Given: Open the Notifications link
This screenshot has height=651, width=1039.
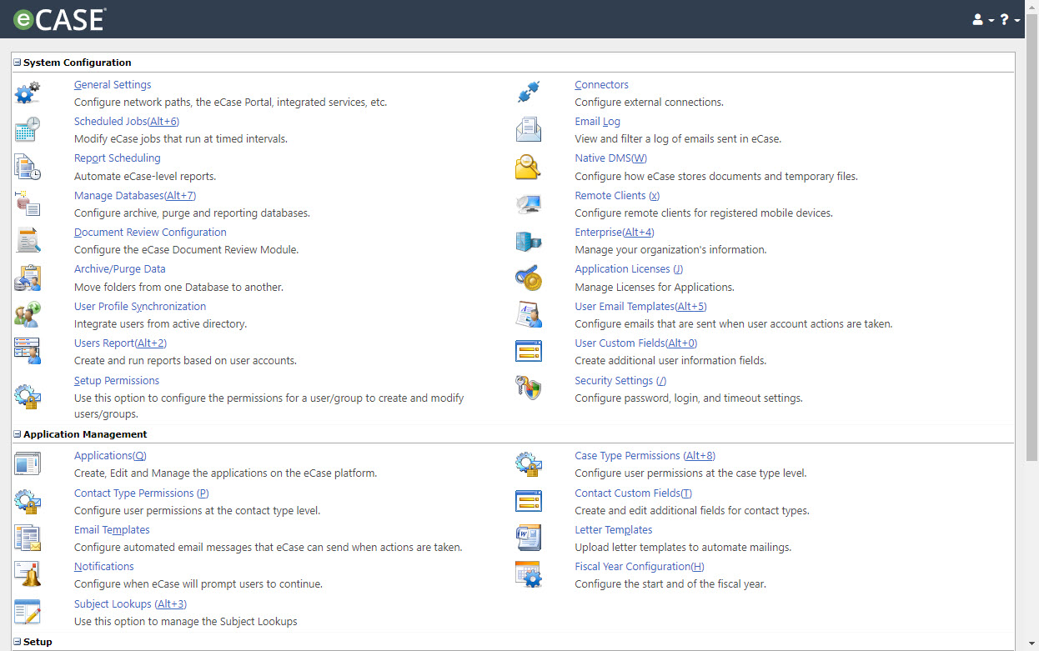Looking at the screenshot, I should (x=104, y=567).
